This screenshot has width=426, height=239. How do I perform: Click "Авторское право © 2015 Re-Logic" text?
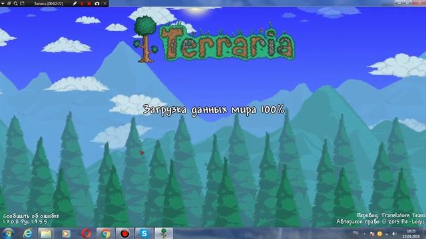[380, 222]
